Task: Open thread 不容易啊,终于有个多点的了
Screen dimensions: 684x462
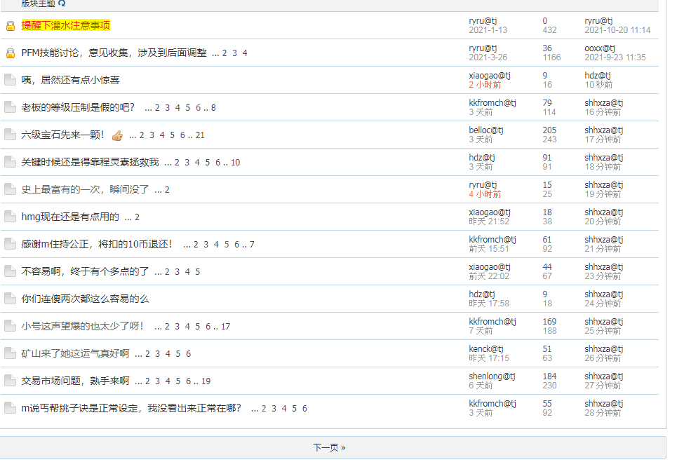Action: (x=85, y=271)
